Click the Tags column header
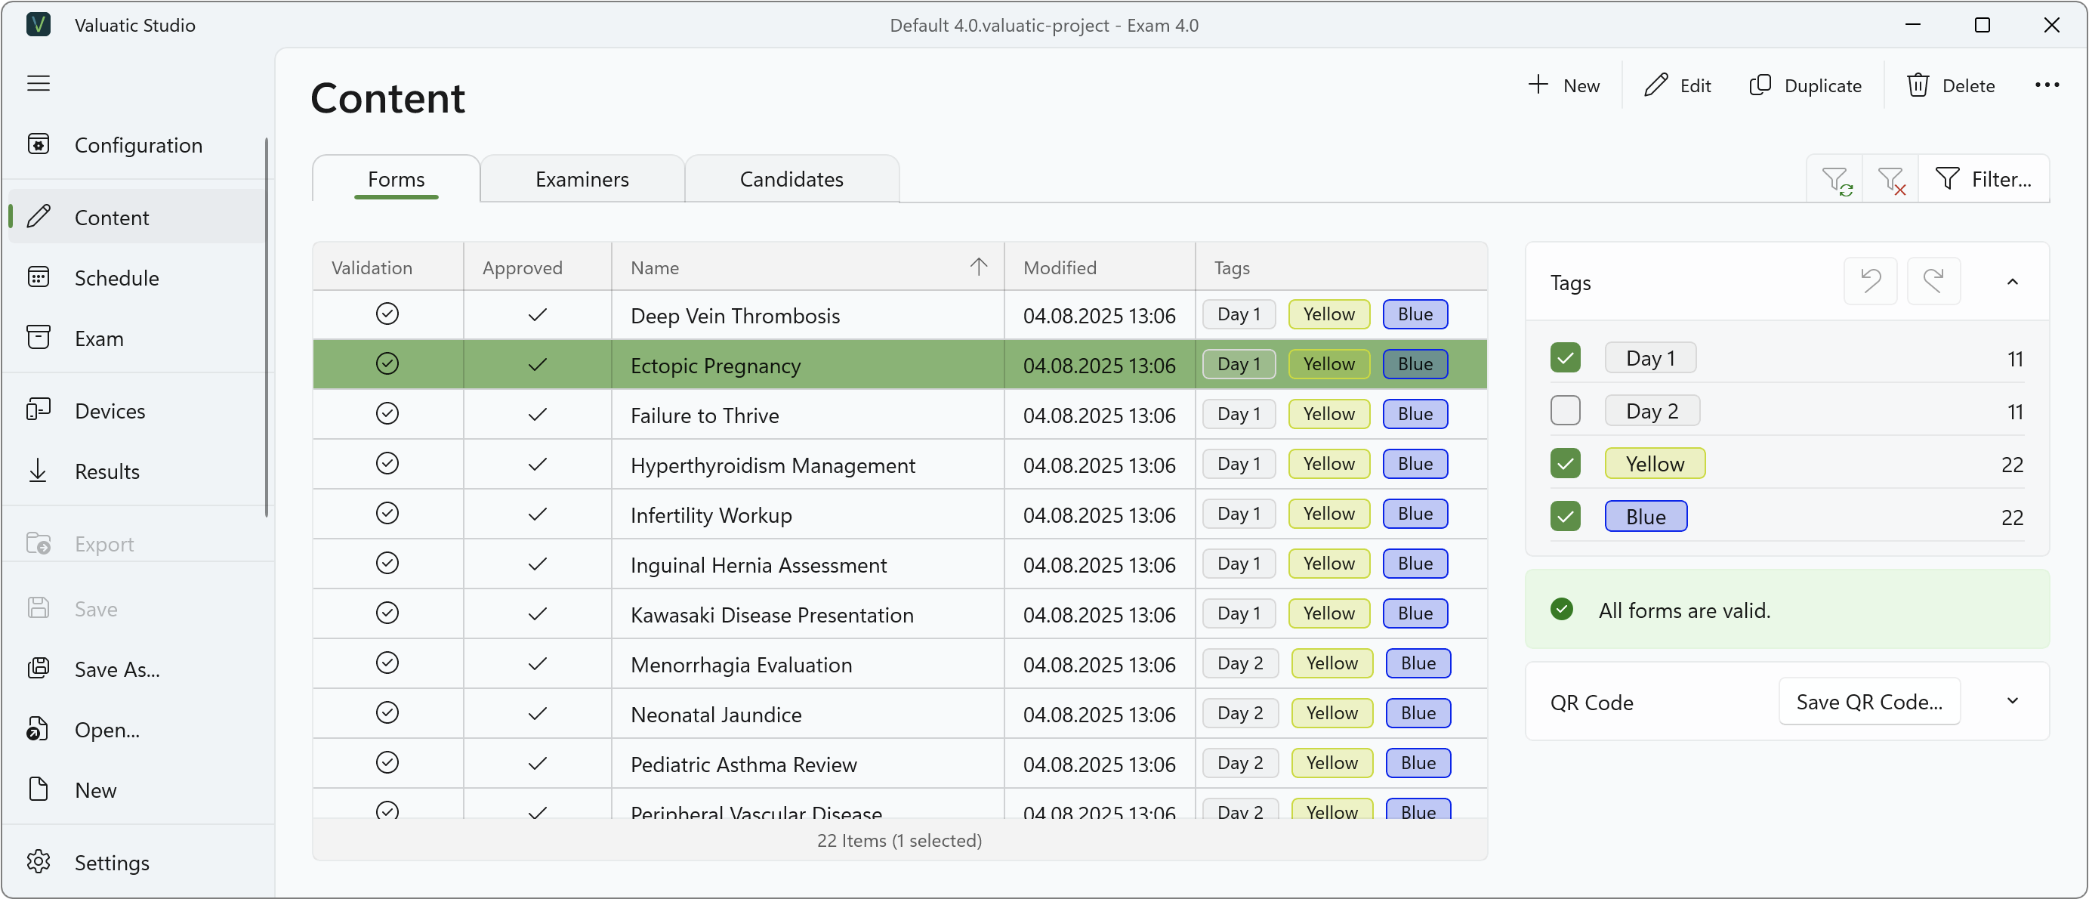Viewport: 2089px width, 899px height. click(x=1341, y=267)
